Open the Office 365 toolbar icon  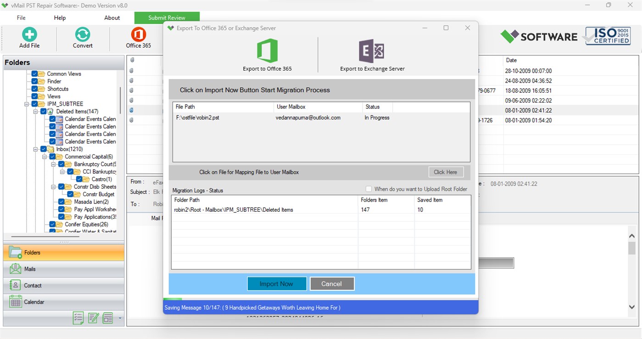click(x=138, y=38)
